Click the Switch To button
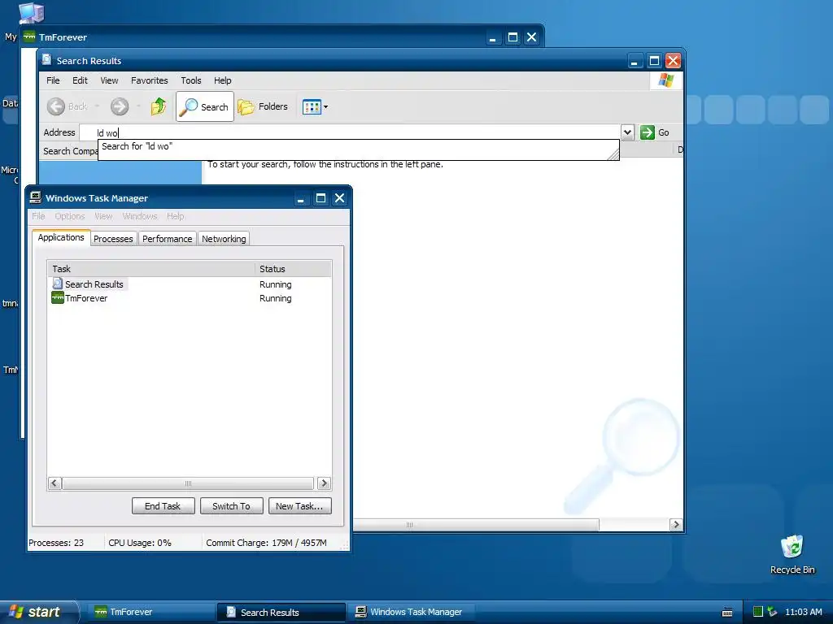This screenshot has width=833, height=624. 232,506
